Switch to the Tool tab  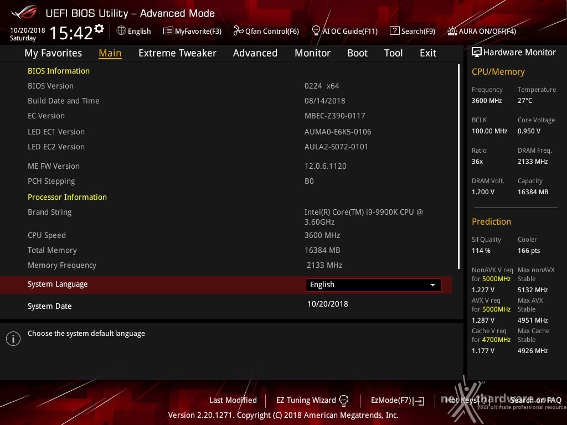[x=393, y=53]
